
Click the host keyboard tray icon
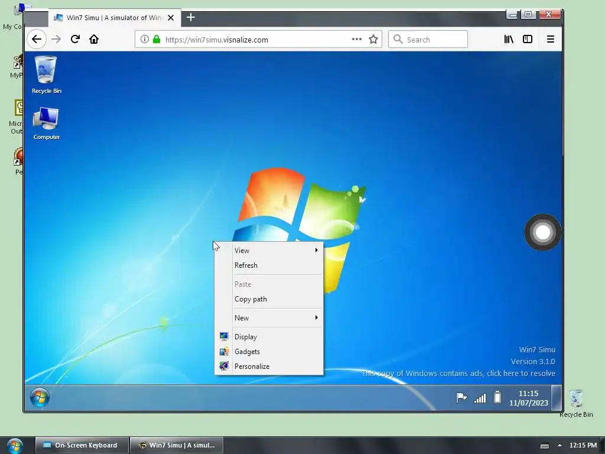[544, 446]
